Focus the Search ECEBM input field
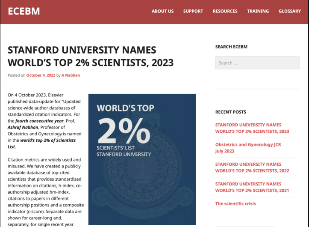 (257, 63)
